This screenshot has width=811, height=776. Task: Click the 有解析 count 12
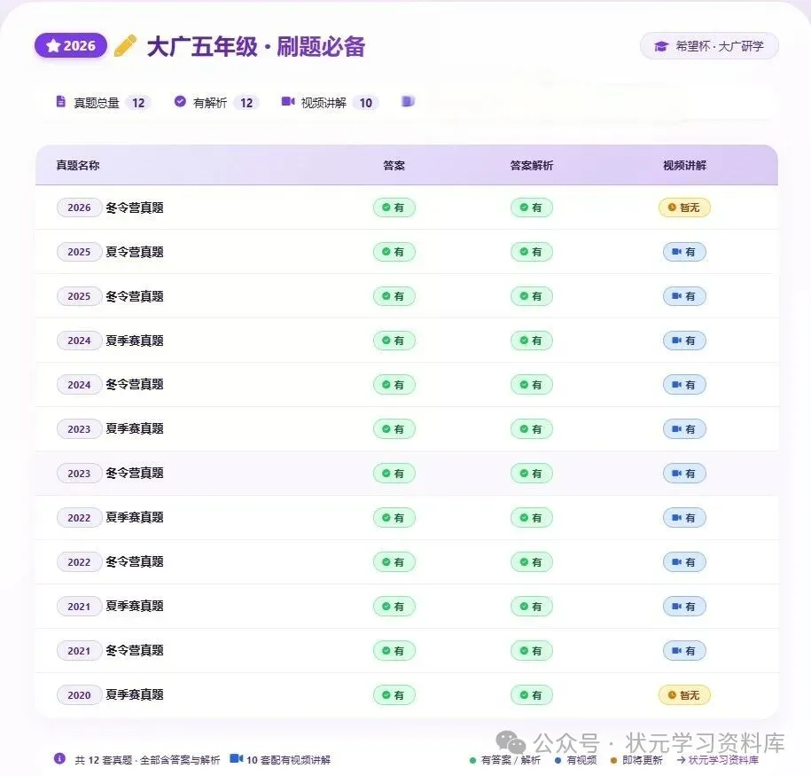pyautogui.click(x=246, y=103)
